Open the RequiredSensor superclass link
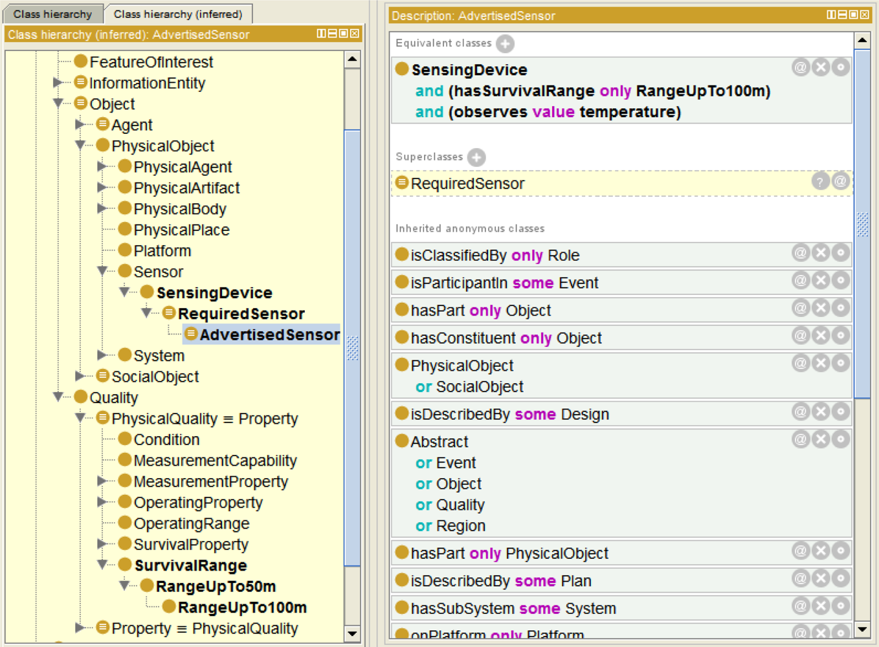Screen dimensions: 879x647 pyautogui.click(x=467, y=184)
